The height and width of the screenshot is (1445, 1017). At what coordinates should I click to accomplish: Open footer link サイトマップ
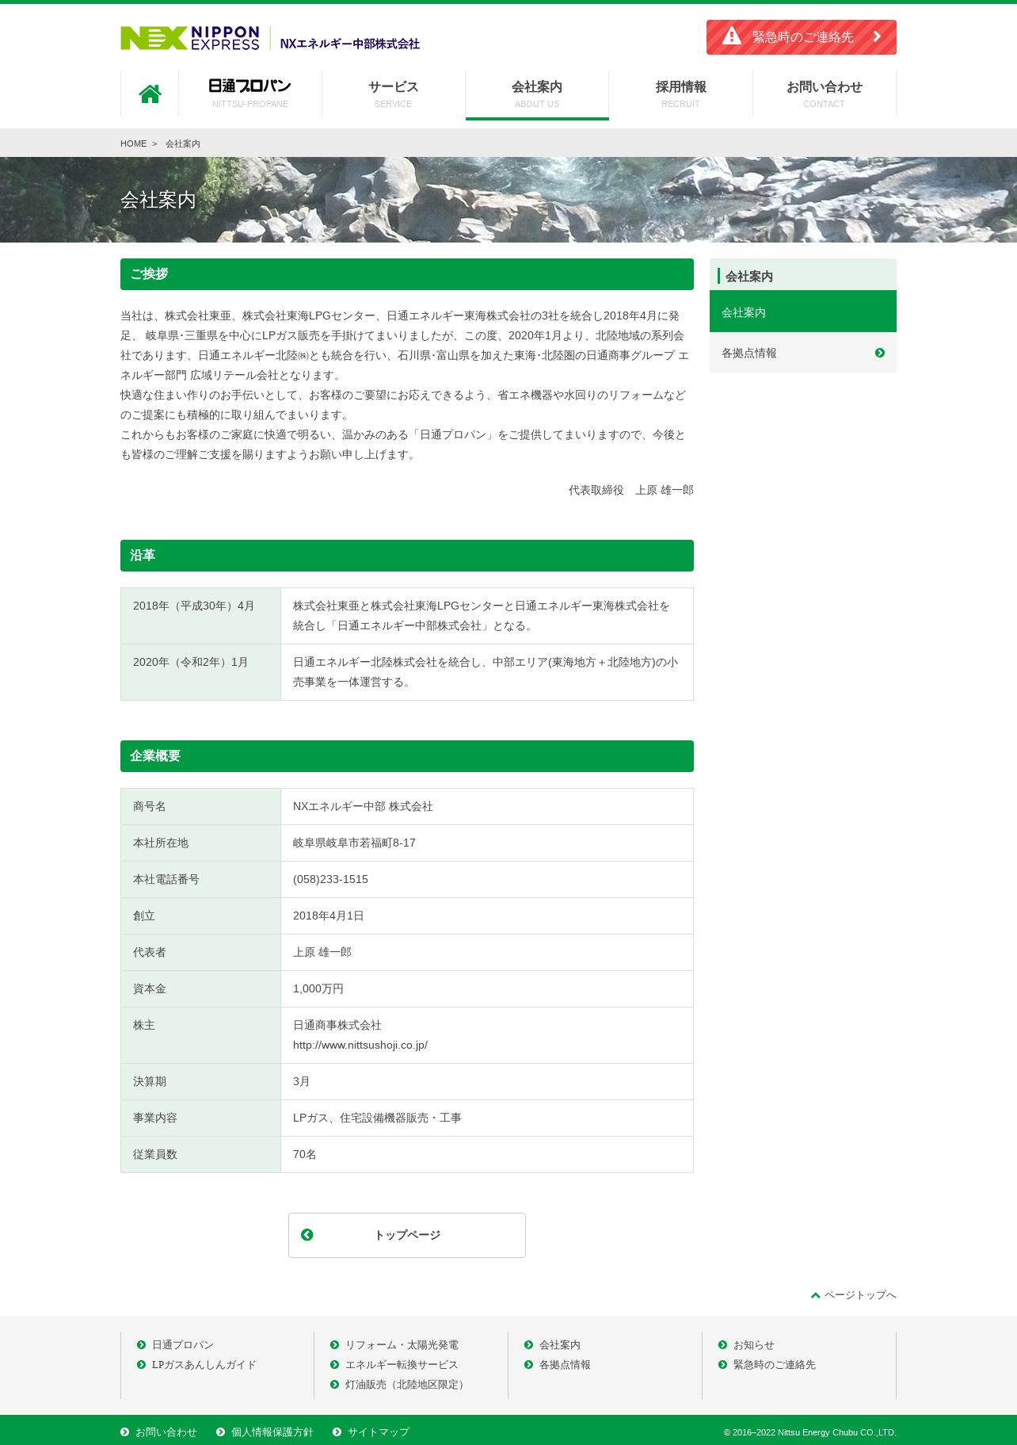tap(379, 1432)
